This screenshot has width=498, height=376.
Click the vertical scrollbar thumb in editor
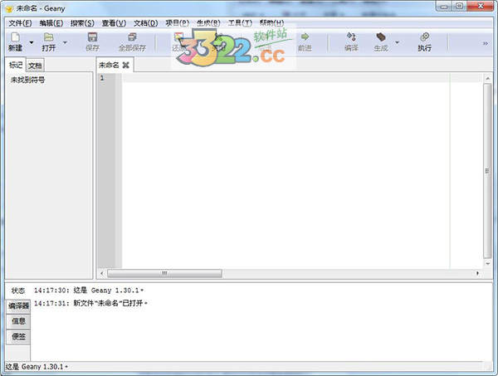click(487, 171)
